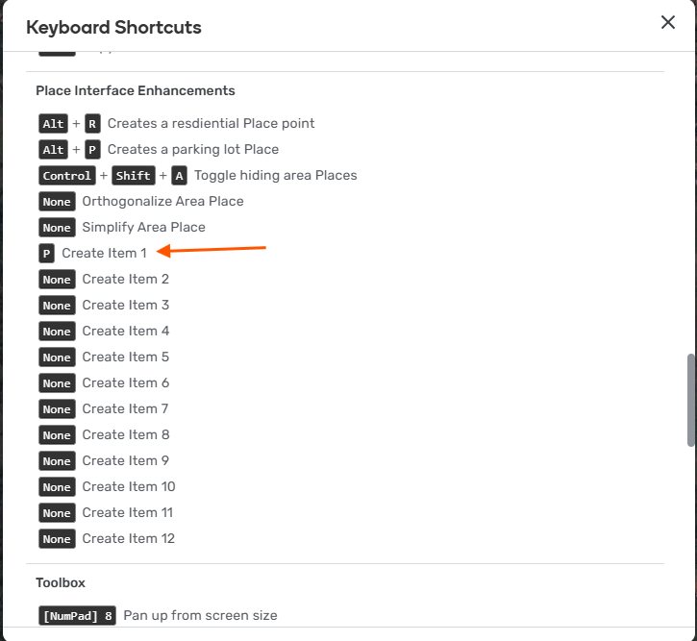
Task: Click the Toolbox section heading
Action: 61,583
